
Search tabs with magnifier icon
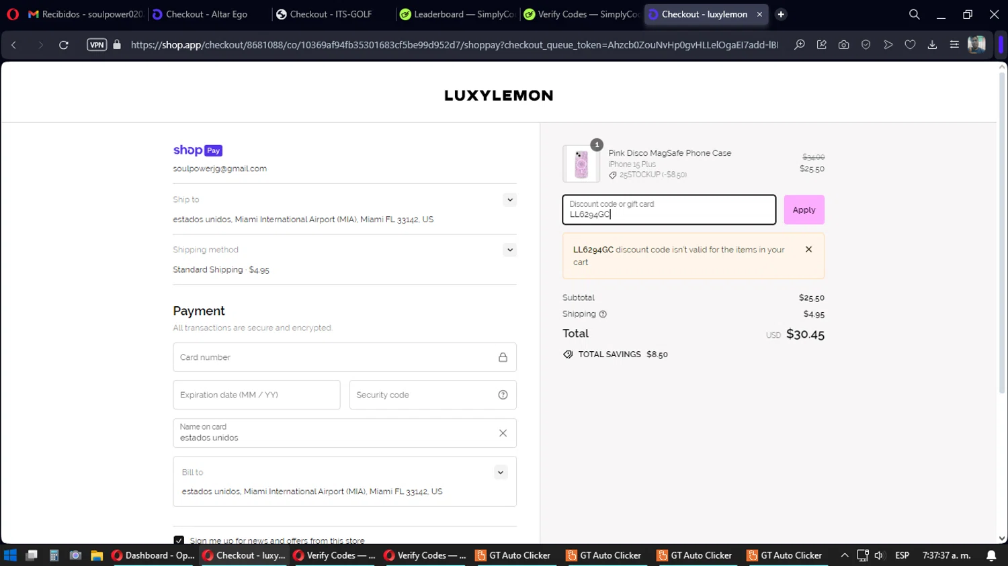point(915,14)
